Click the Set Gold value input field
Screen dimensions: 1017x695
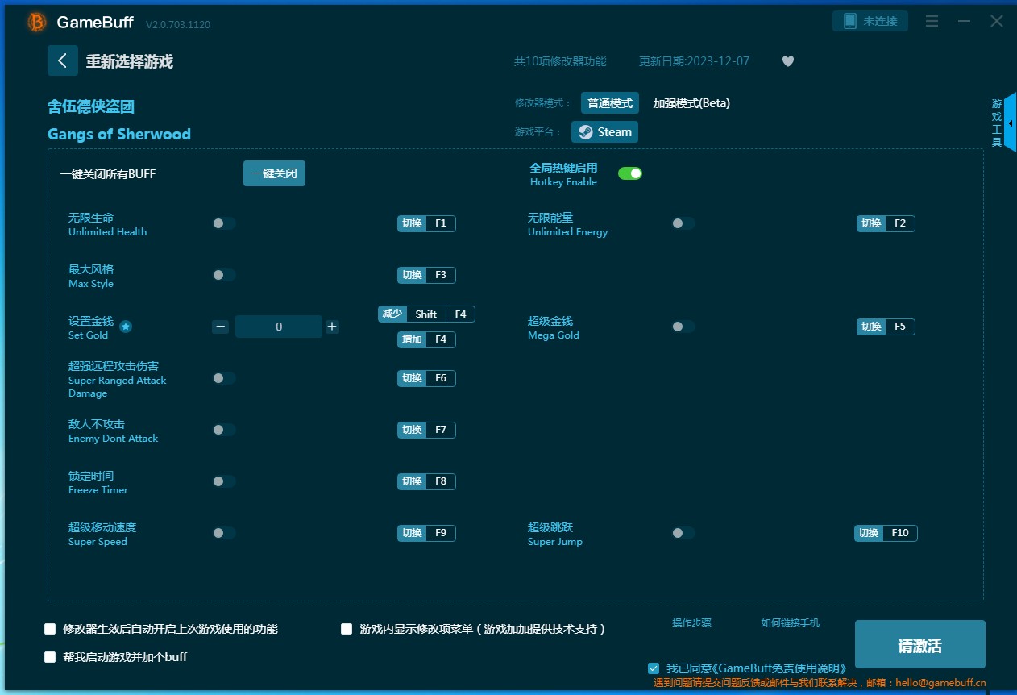pyautogui.click(x=279, y=327)
